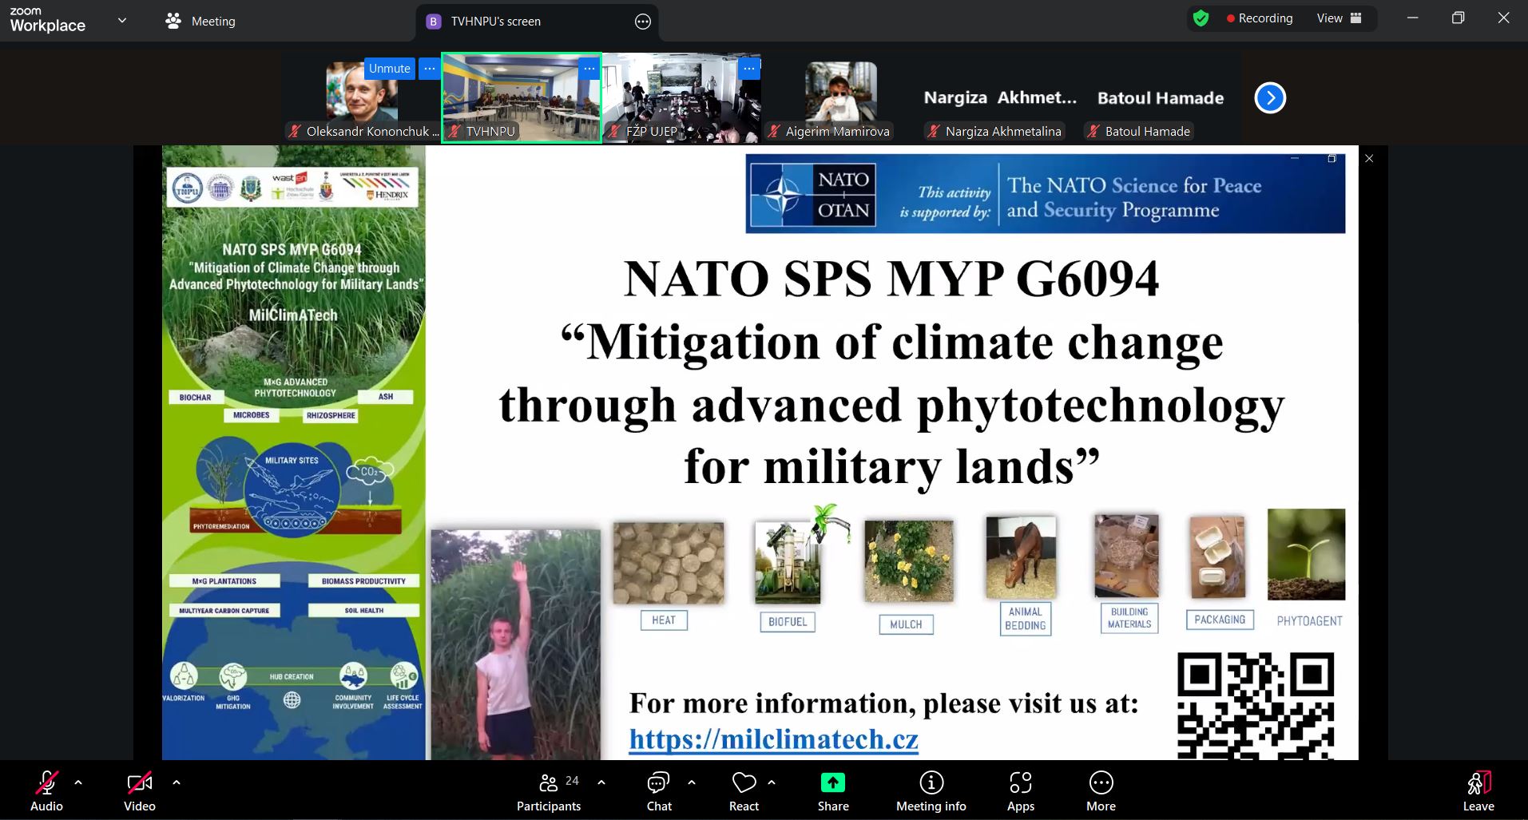
Task: Minimize the Zoom window
Action: (1412, 18)
